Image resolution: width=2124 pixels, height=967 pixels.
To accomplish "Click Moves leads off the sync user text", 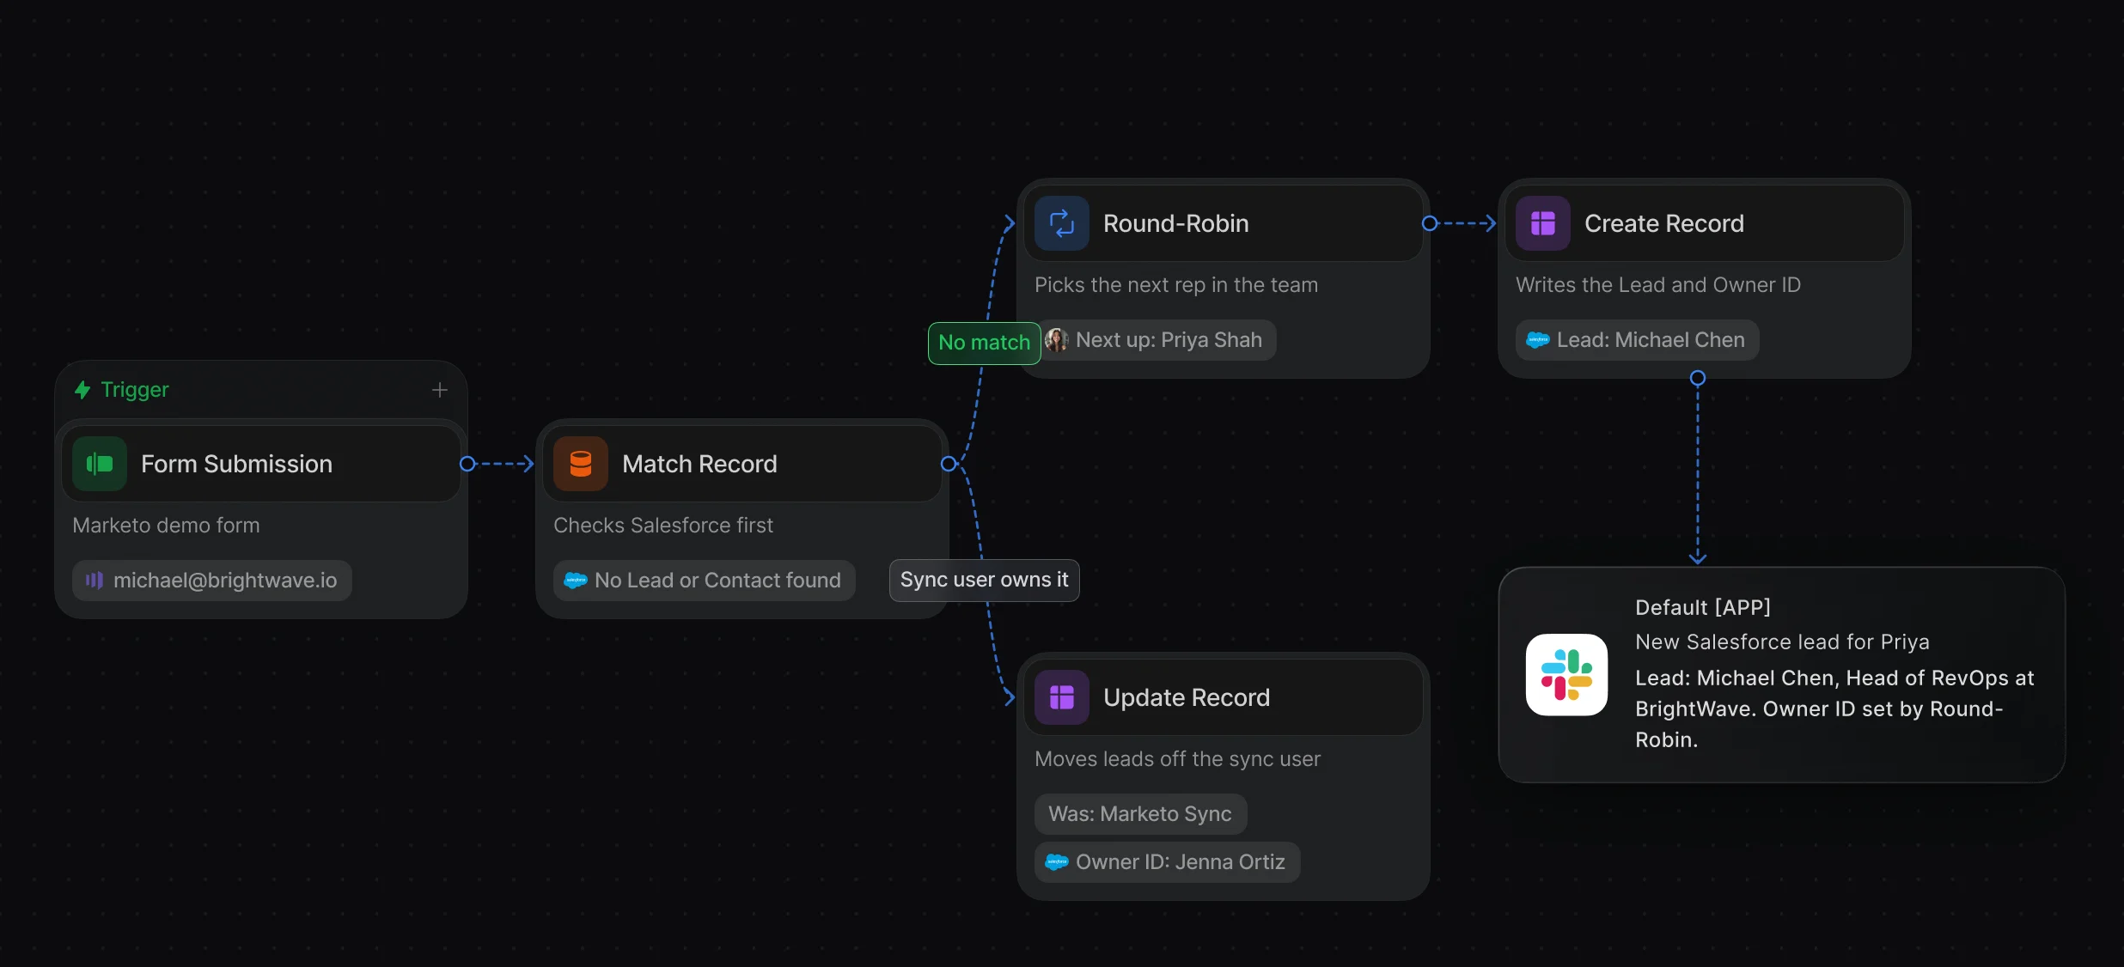I will tap(1178, 759).
